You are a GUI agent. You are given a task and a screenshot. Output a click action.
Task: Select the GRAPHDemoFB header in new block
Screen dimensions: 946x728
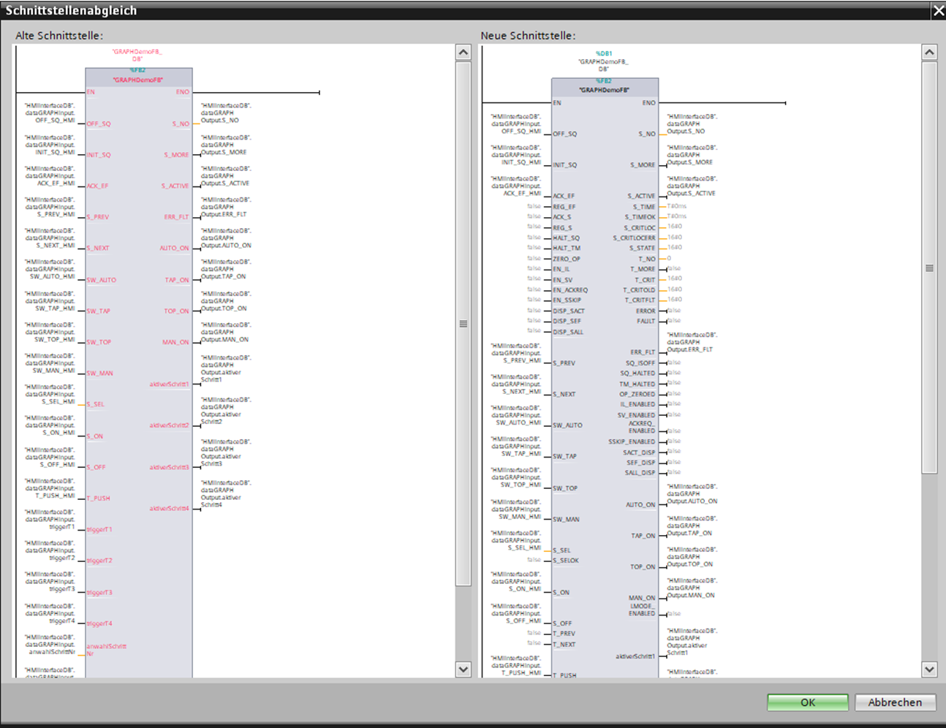click(605, 90)
